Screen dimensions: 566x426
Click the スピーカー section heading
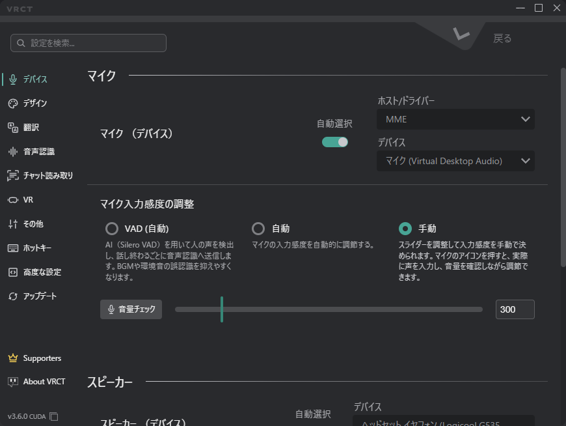(x=110, y=382)
